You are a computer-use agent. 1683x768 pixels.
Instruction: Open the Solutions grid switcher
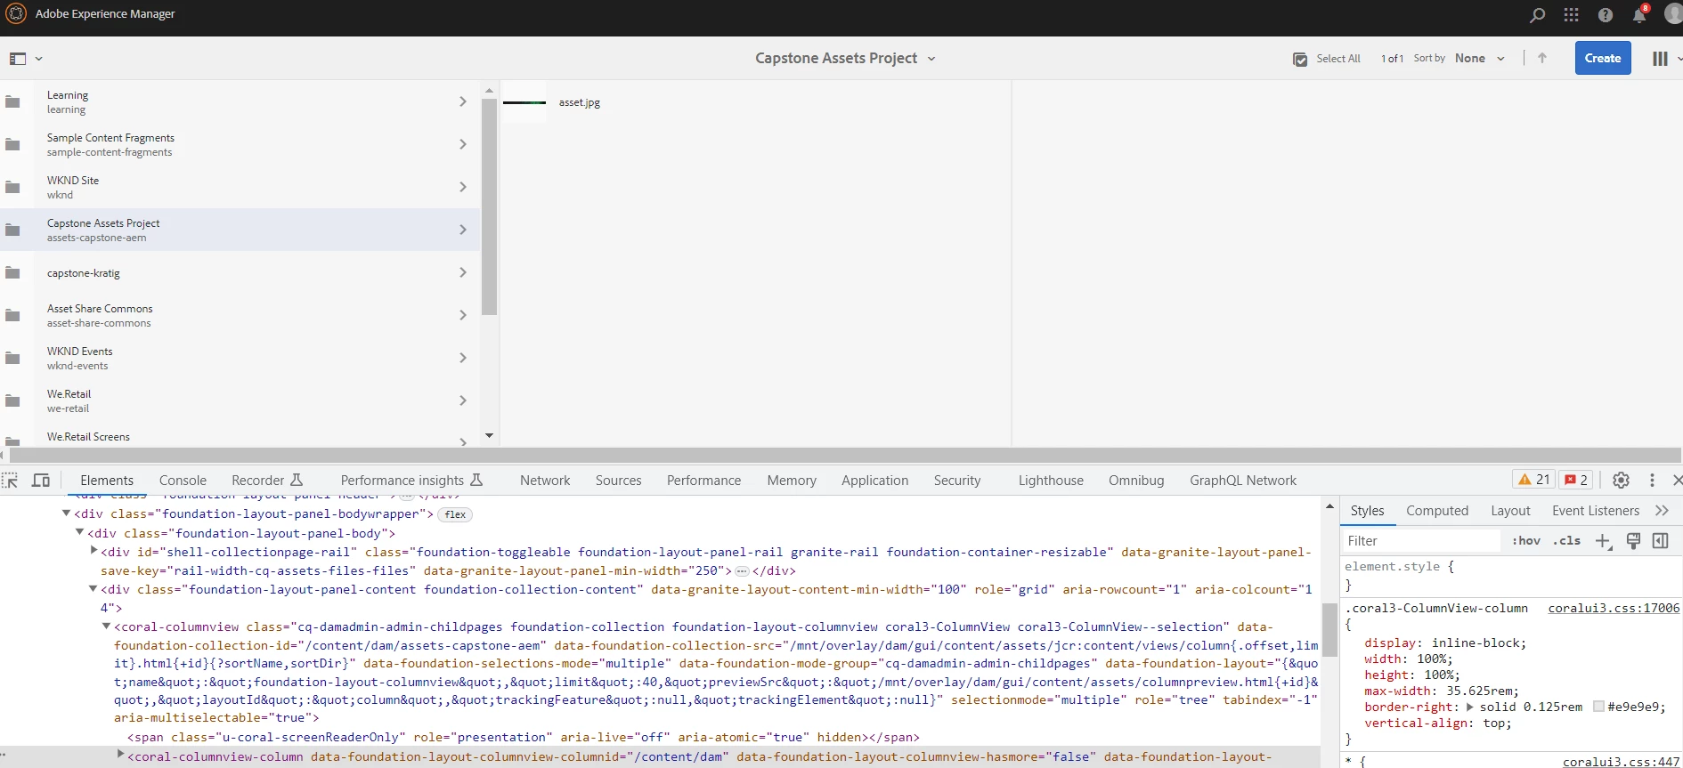1571,14
